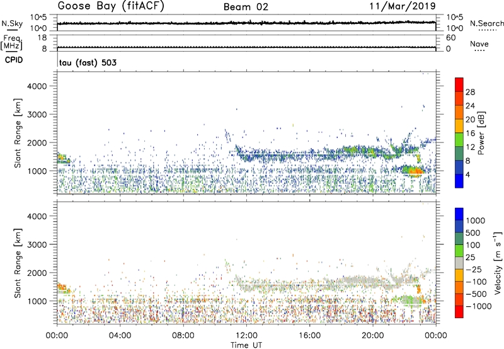Click the 'Power [dB]' colorbar title
This screenshot has width=504, height=349.
[481, 133]
